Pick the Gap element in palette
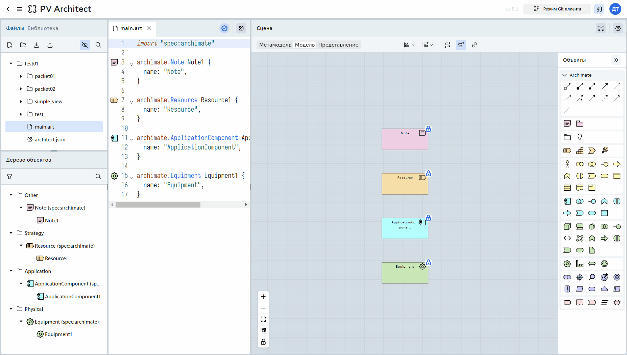The width and height of the screenshot is (627, 355). click(617, 302)
